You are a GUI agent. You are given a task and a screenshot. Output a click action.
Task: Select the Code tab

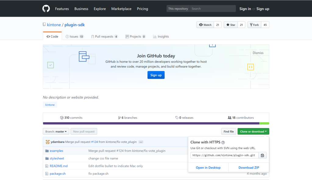click(x=52, y=36)
